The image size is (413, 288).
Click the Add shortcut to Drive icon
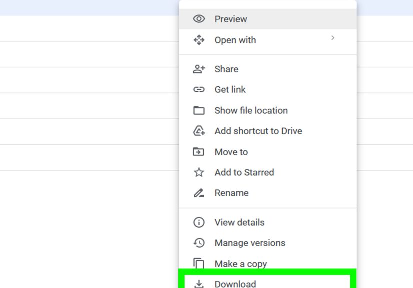[199, 131]
